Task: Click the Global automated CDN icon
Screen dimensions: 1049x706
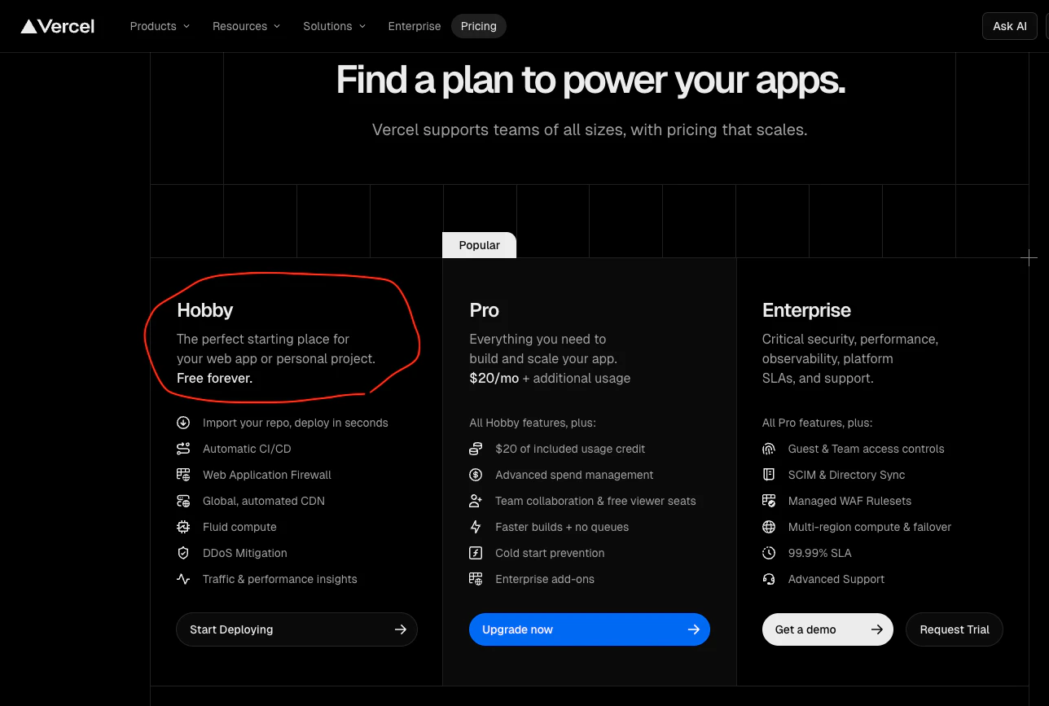Action: pyautogui.click(x=183, y=501)
